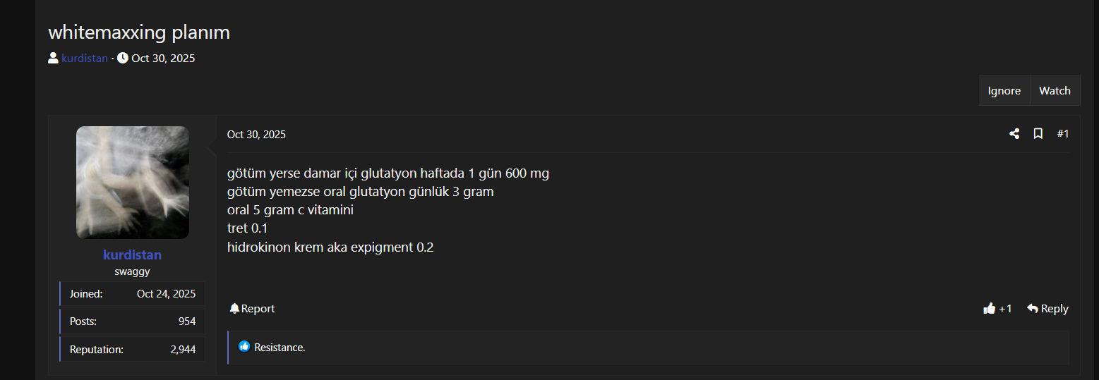Click the +1 like count
The width and height of the screenshot is (1099, 380).
click(x=1005, y=309)
